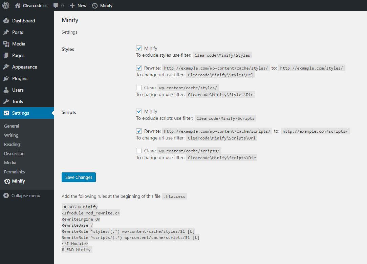367x264 pixels.
Task: Click the Clearcode\Minify\Scripts filter code
Action: click(225, 118)
